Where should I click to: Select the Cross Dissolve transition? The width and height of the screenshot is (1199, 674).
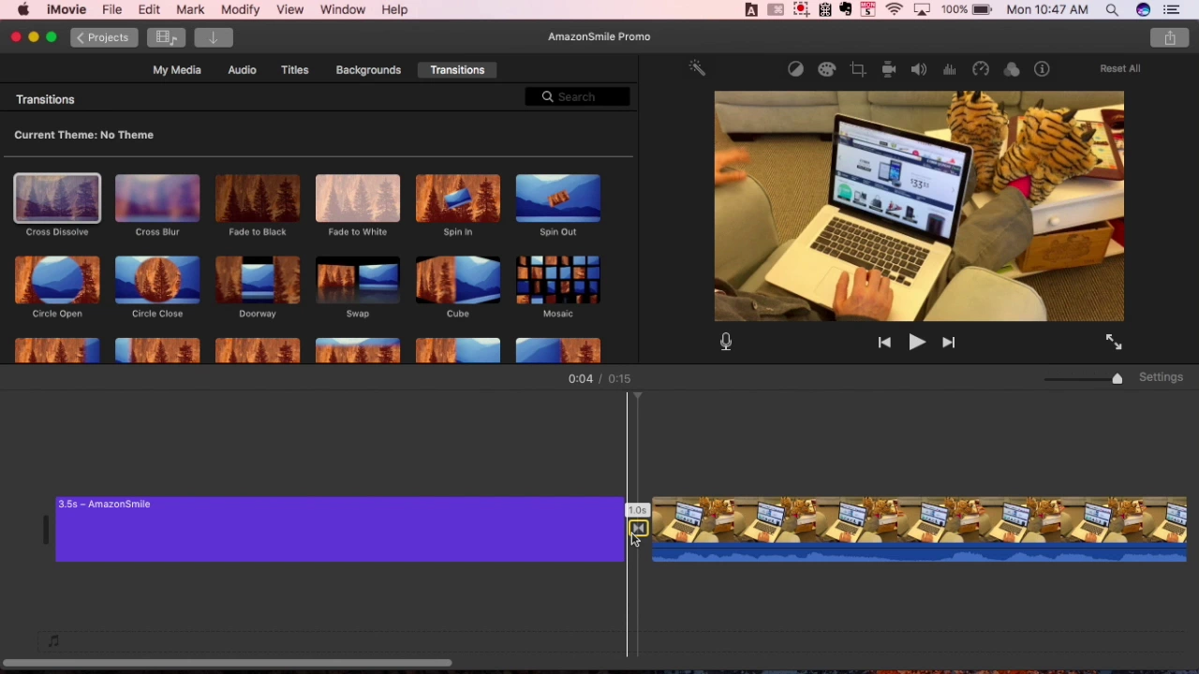(57, 198)
